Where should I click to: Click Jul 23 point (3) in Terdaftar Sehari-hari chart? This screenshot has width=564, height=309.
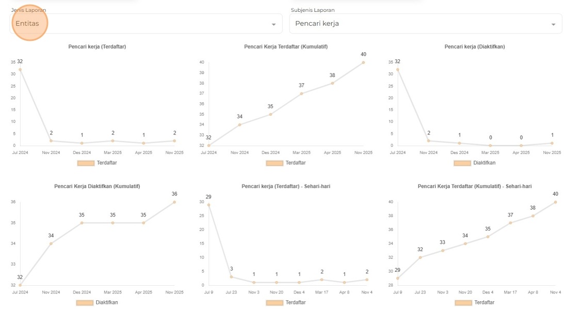coord(232,277)
